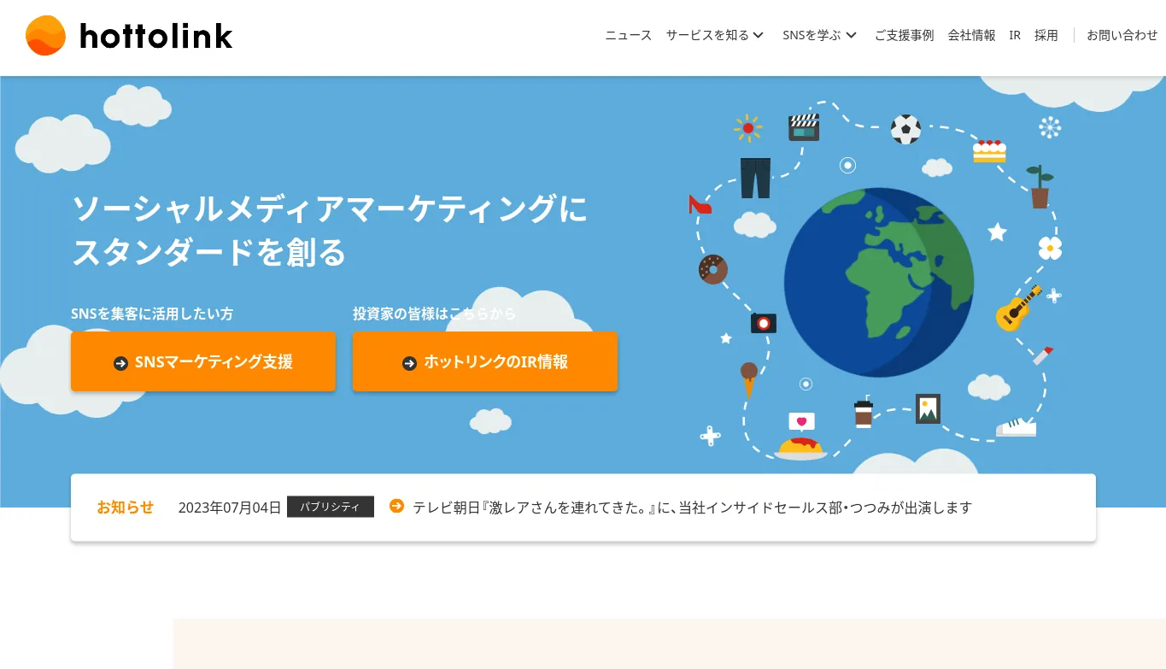Click the ice cream cone icon
Image resolution: width=1166 pixels, height=669 pixels.
tap(749, 380)
